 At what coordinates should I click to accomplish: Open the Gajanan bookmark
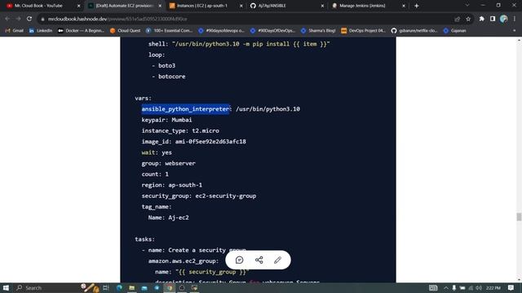[x=455, y=31]
